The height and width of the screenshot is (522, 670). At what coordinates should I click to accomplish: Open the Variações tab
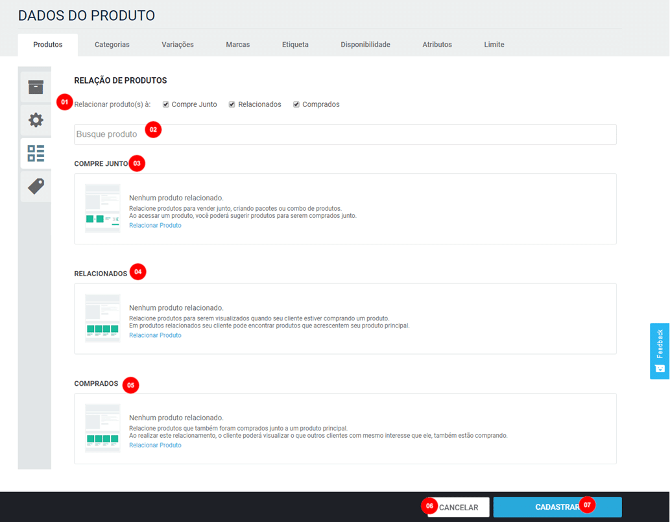177,45
